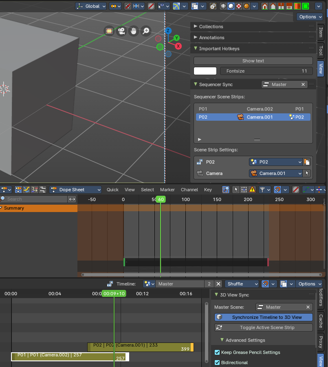
Task: Open the P02 scene selector dropdown
Action: point(275,162)
